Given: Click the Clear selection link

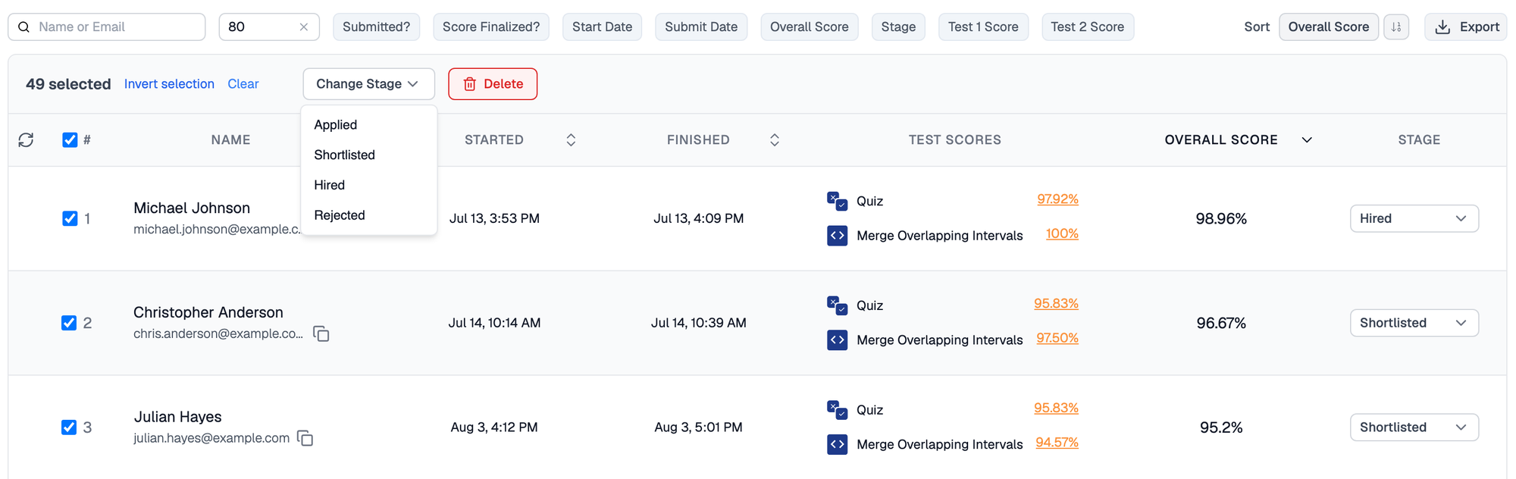Looking at the screenshot, I should (x=243, y=84).
